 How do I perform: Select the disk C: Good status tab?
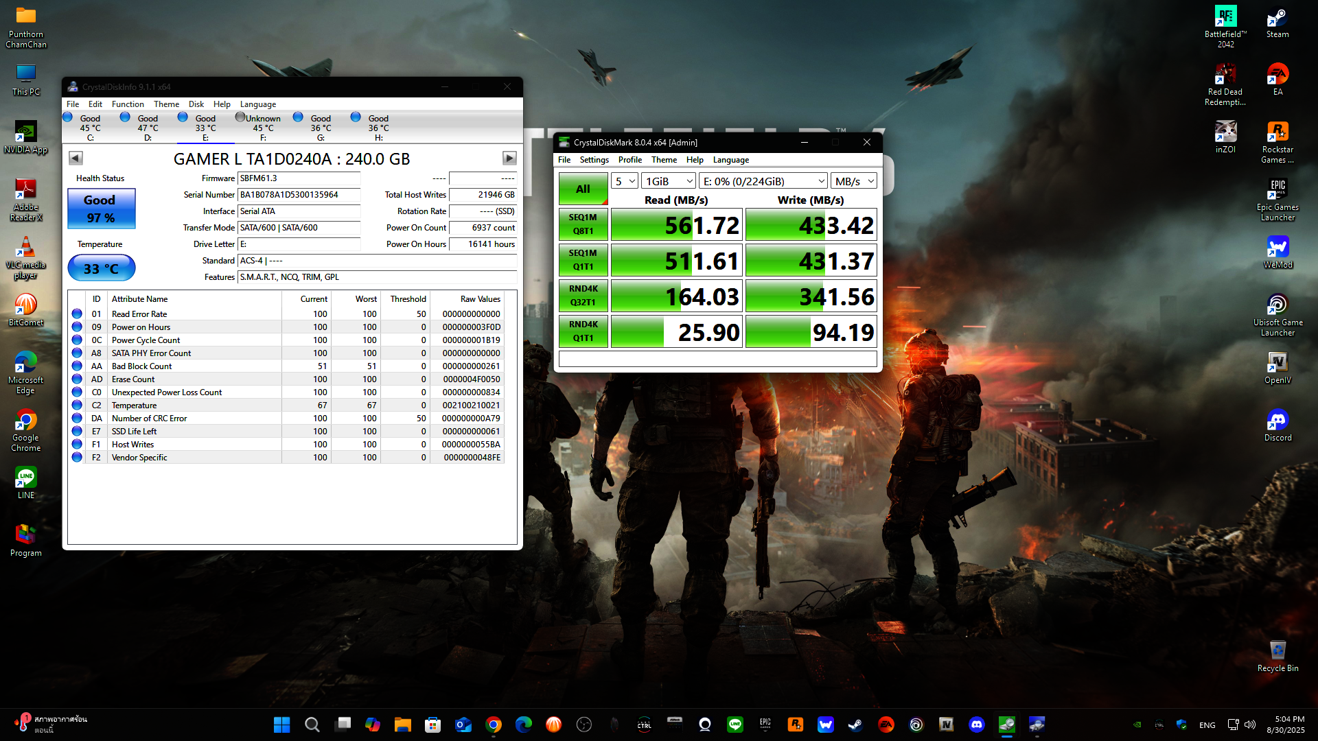89,126
